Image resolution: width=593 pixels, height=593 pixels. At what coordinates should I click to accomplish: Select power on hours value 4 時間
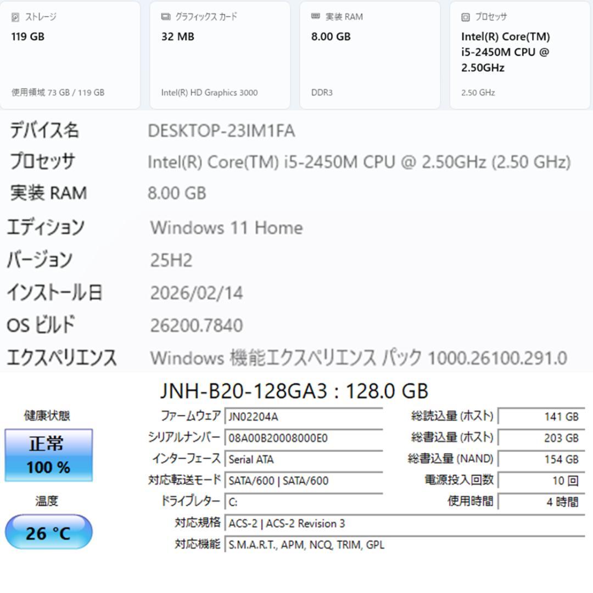tap(541, 502)
